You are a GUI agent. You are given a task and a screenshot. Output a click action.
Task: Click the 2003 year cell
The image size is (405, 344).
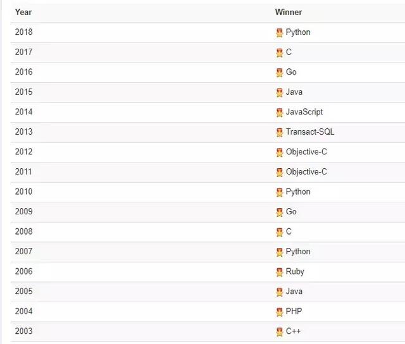(x=24, y=331)
